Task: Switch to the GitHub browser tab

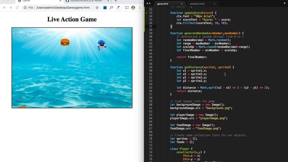Action: tap(86, 1)
